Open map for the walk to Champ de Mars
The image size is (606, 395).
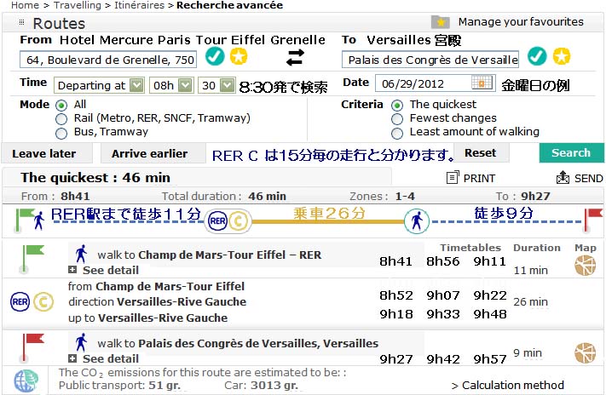coord(586,266)
